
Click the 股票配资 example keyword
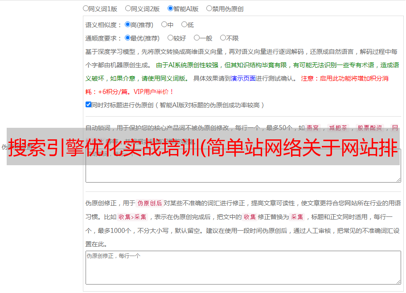pyautogui.click(x=370, y=128)
